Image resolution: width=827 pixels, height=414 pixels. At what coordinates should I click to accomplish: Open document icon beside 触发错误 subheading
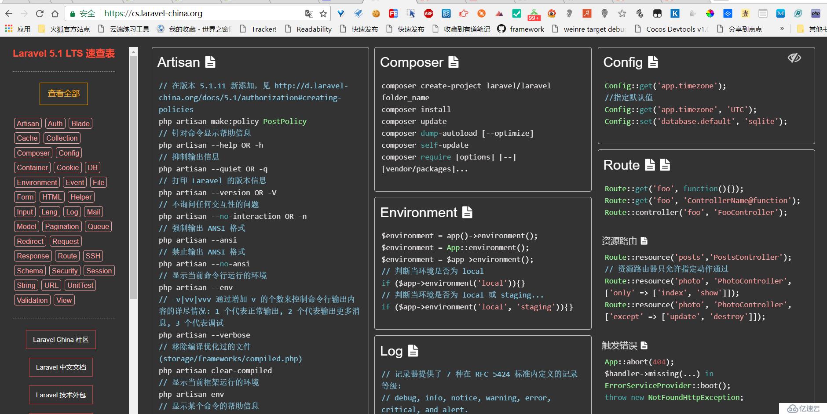point(644,345)
